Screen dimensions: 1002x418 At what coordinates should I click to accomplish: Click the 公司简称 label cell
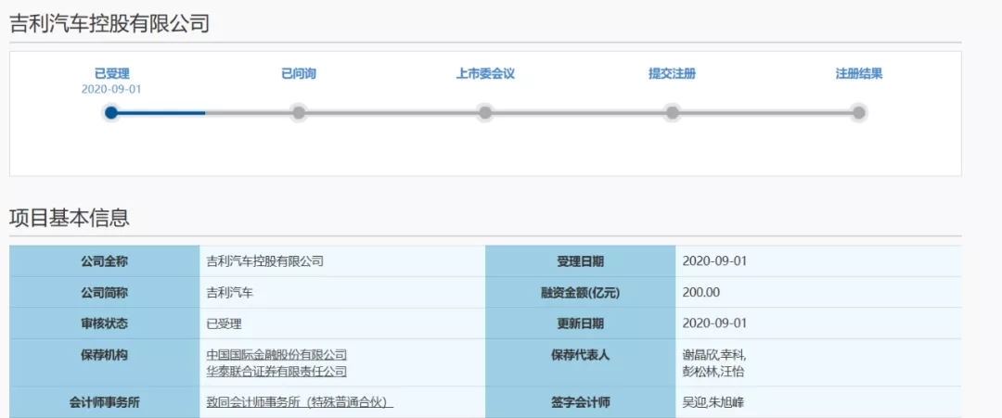click(x=104, y=292)
